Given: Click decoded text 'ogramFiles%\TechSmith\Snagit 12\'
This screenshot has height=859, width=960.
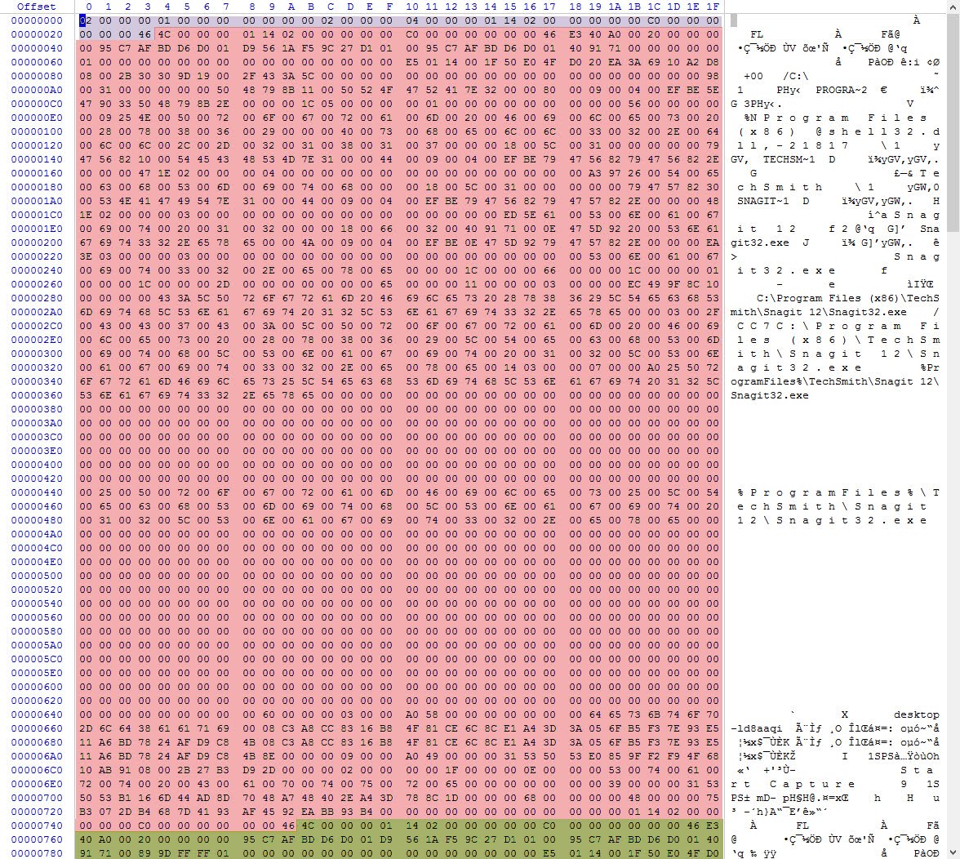Looking at the screenshot, I should 835,381.
